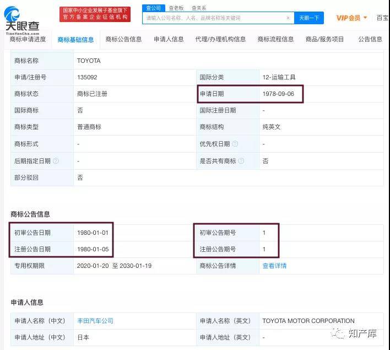Switch to 商标基础信息 tab
This screenshot has height=350, width=390.
tap(75, 40)
